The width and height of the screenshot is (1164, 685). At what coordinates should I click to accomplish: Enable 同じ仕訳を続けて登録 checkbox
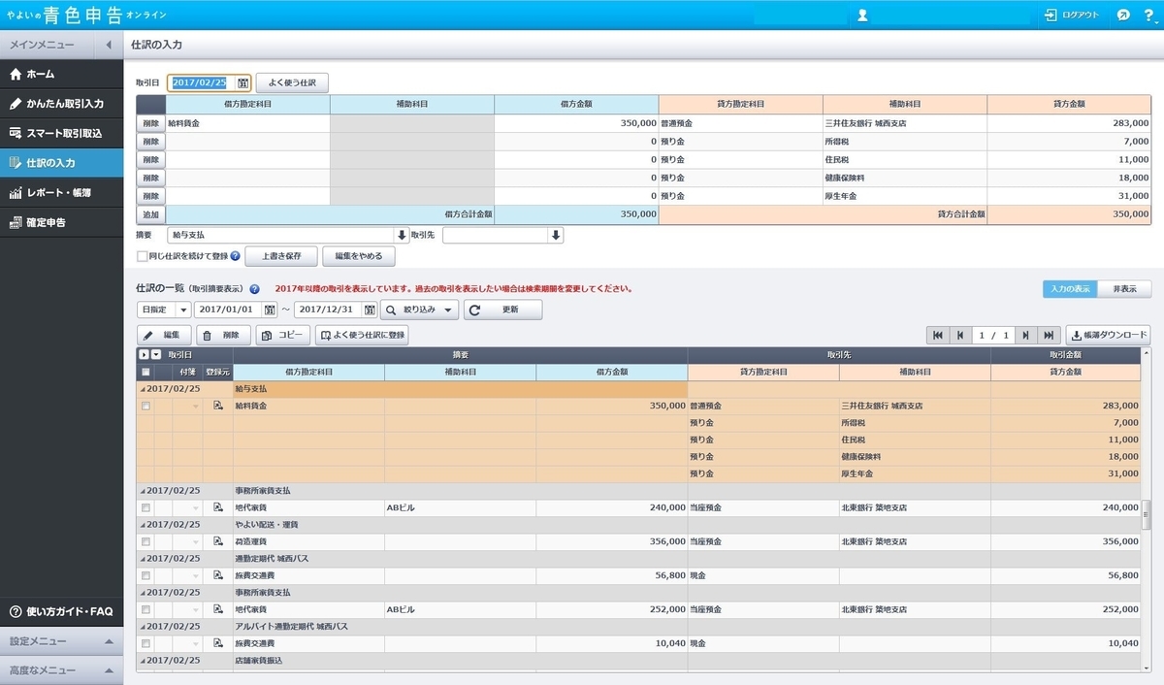coord(143,256)
